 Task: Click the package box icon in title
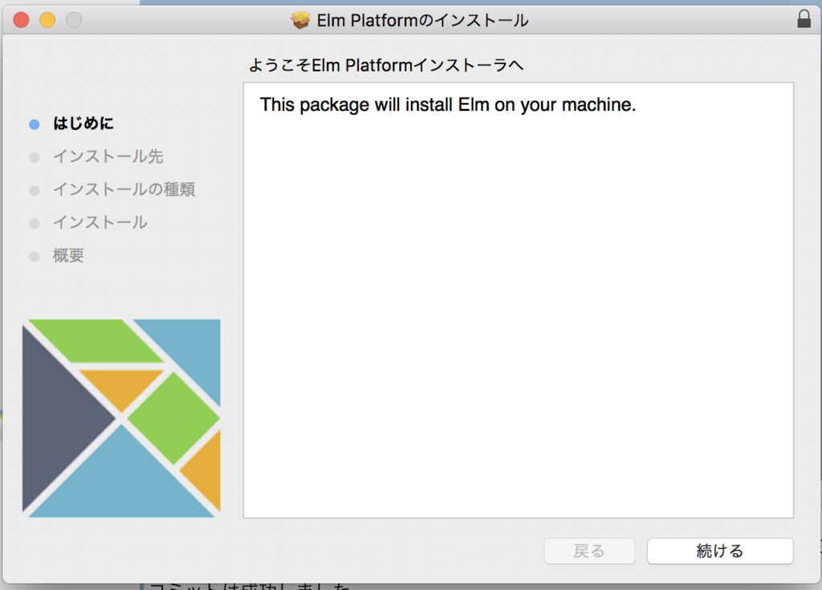pos(300,20)
